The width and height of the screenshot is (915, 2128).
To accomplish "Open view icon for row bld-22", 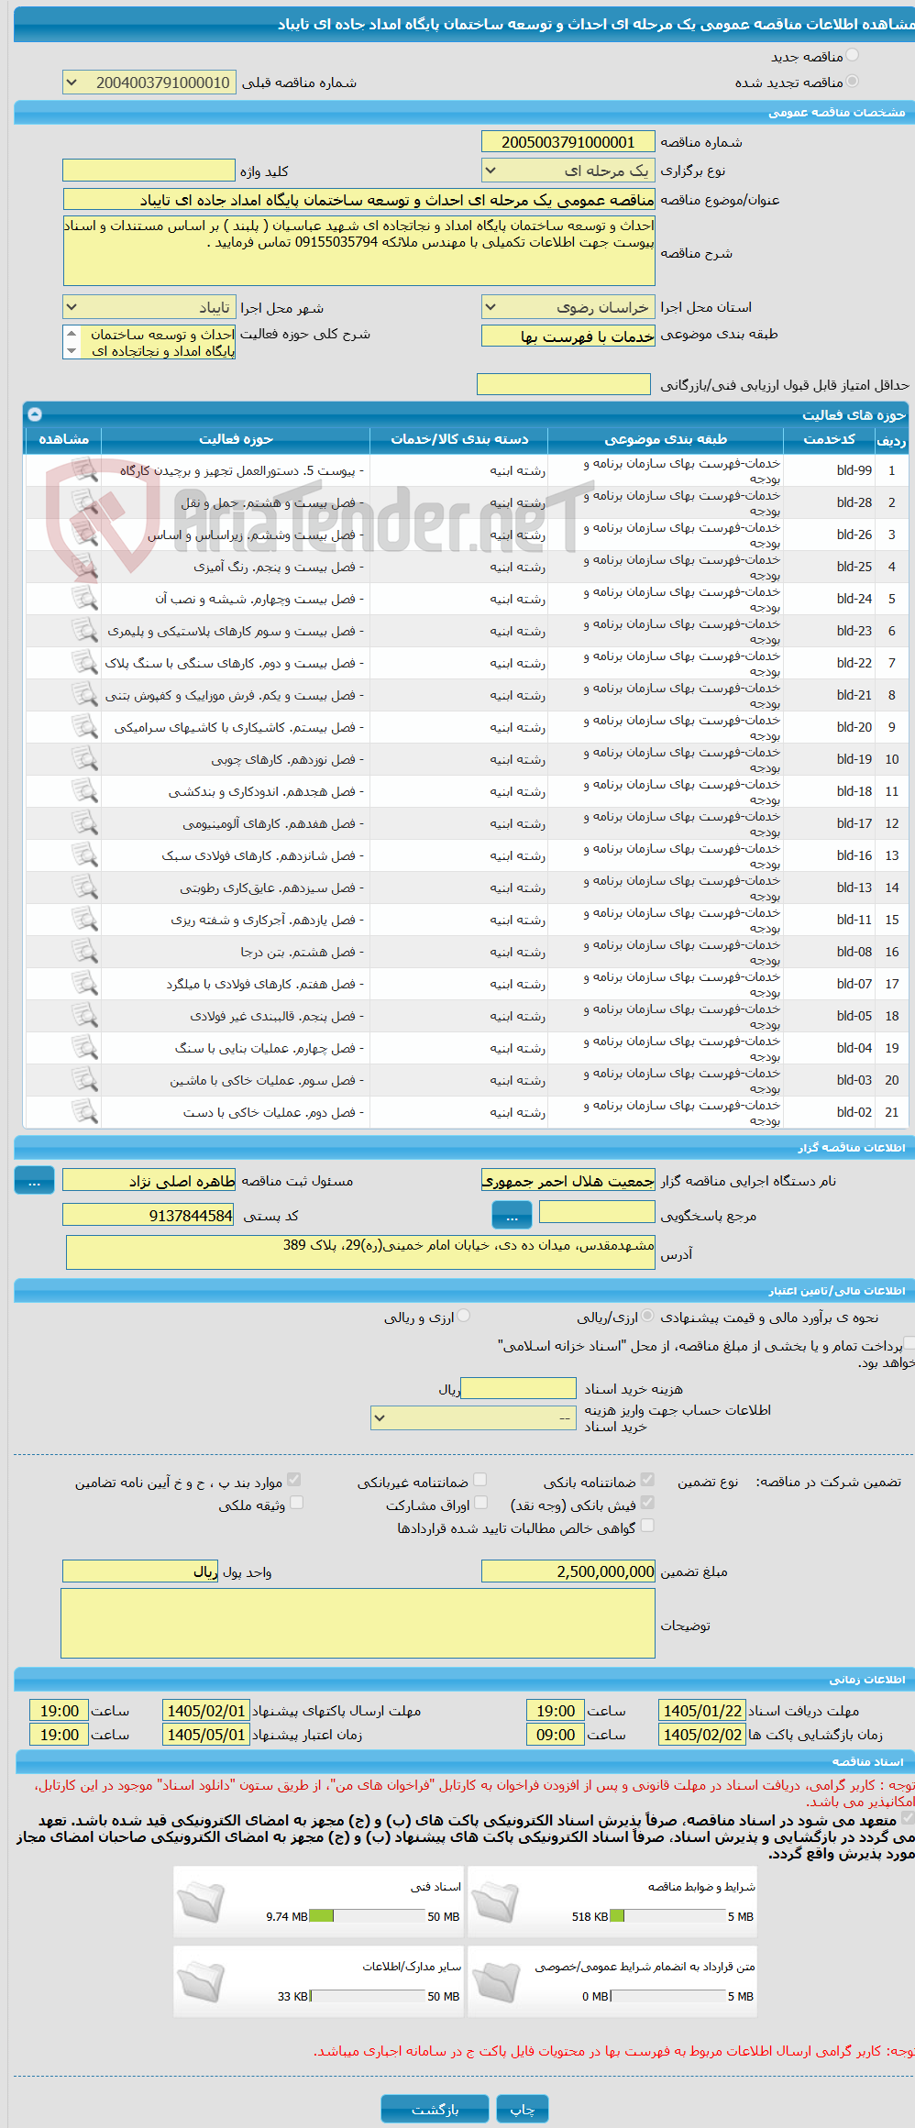I will (x=84, y=663).
